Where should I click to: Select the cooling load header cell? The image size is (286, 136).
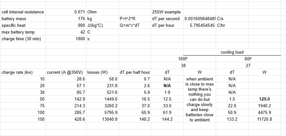[232, 52]
